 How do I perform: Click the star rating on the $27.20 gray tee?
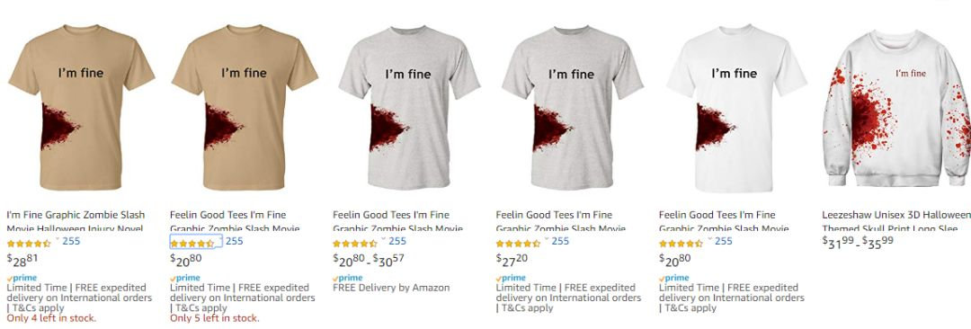coord(518,244)
